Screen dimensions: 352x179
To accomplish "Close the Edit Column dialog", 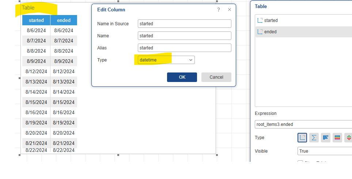I will click(230, 10).
